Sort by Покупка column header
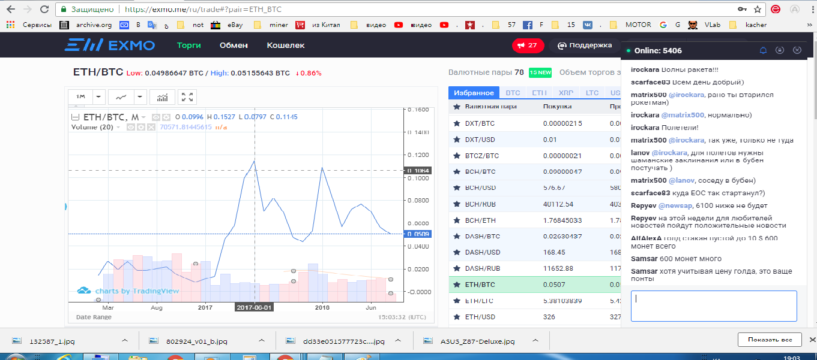The width and height of the screenshot is (817, 360). [557, 107]
